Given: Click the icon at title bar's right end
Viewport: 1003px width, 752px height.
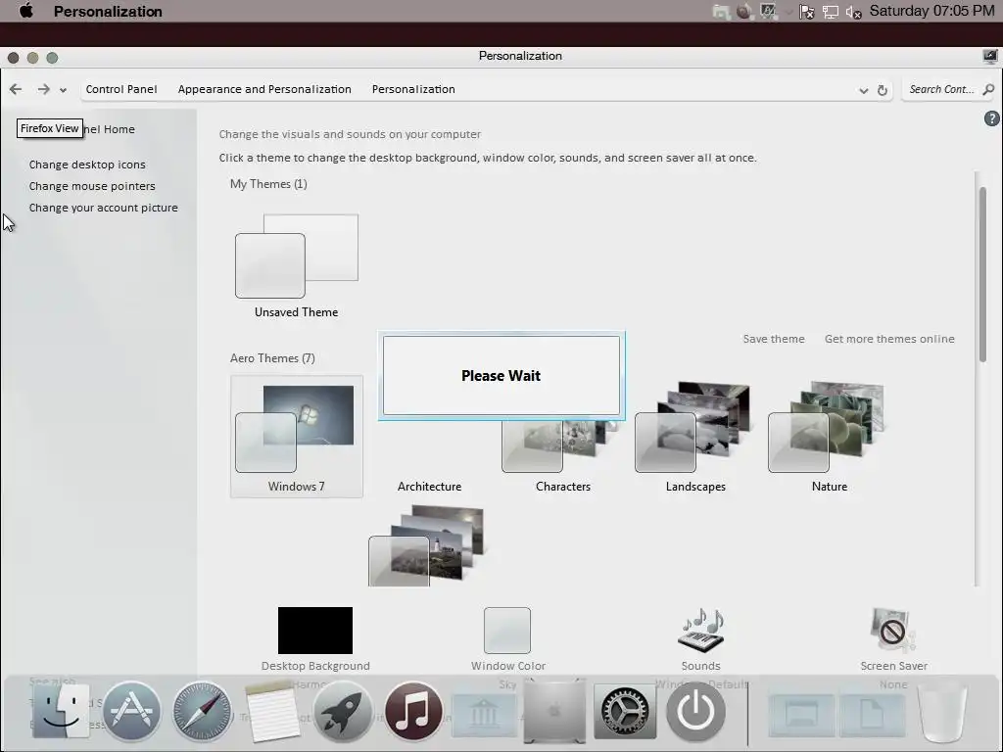Looking at the screenshot, I should (x=990, y=56).
